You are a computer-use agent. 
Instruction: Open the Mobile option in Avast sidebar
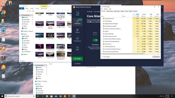point(78,63)
